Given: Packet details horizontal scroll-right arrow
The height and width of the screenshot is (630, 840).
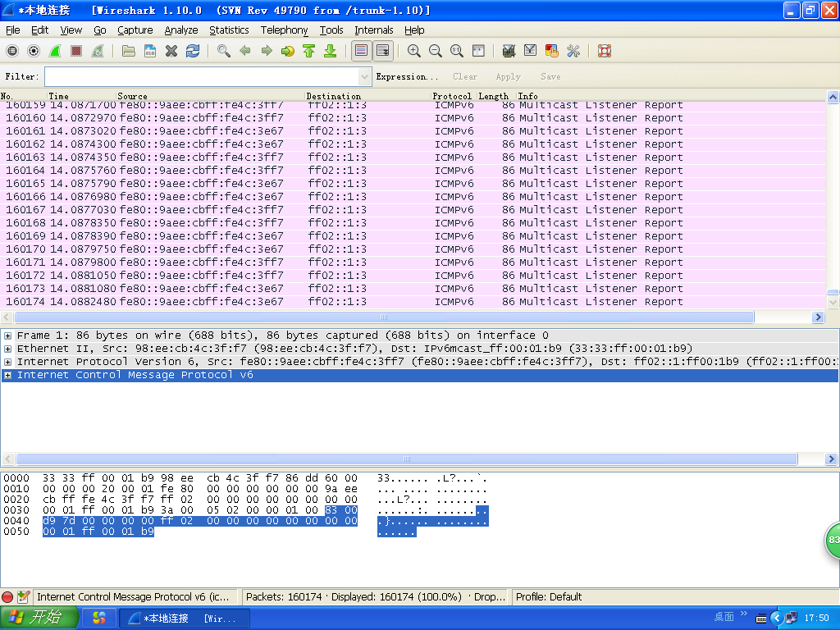Looking at the screenshot, I should [832, 459].
